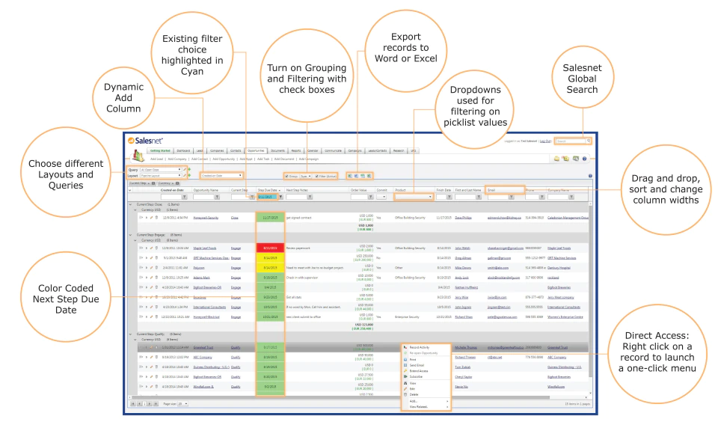Toggle the Group checkbox
The width and height of the screenshot is (718, 425).
(x=286, y=176)
